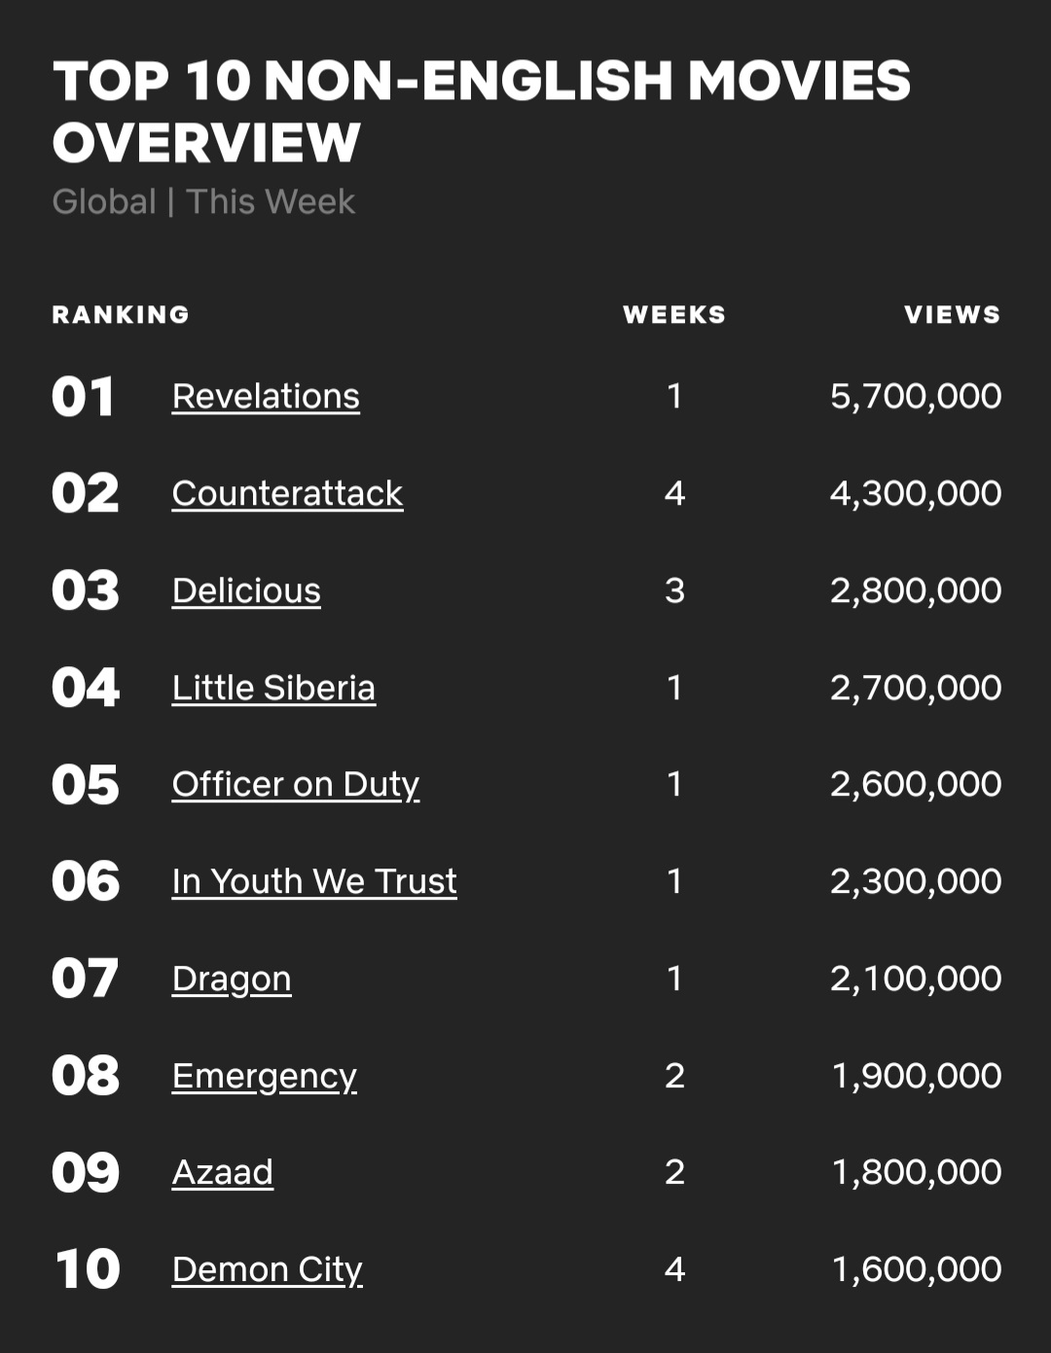This screenshot has height=1353, width=1051.
Task: Select the Azaad title link
Action: pos(223,1172)
